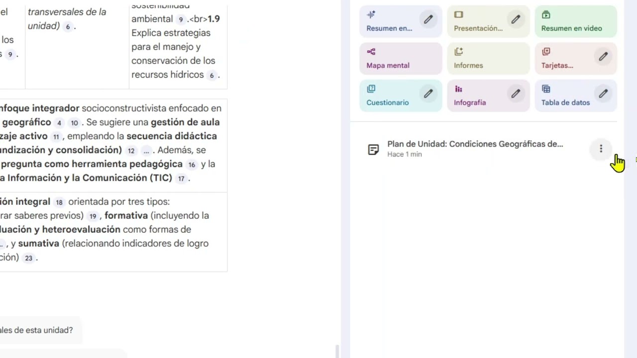Image resolution: width=637 pixels, height=358 pixels.
Task: Expand the '...' citations after citation 12
Action: tap(146, 151)
